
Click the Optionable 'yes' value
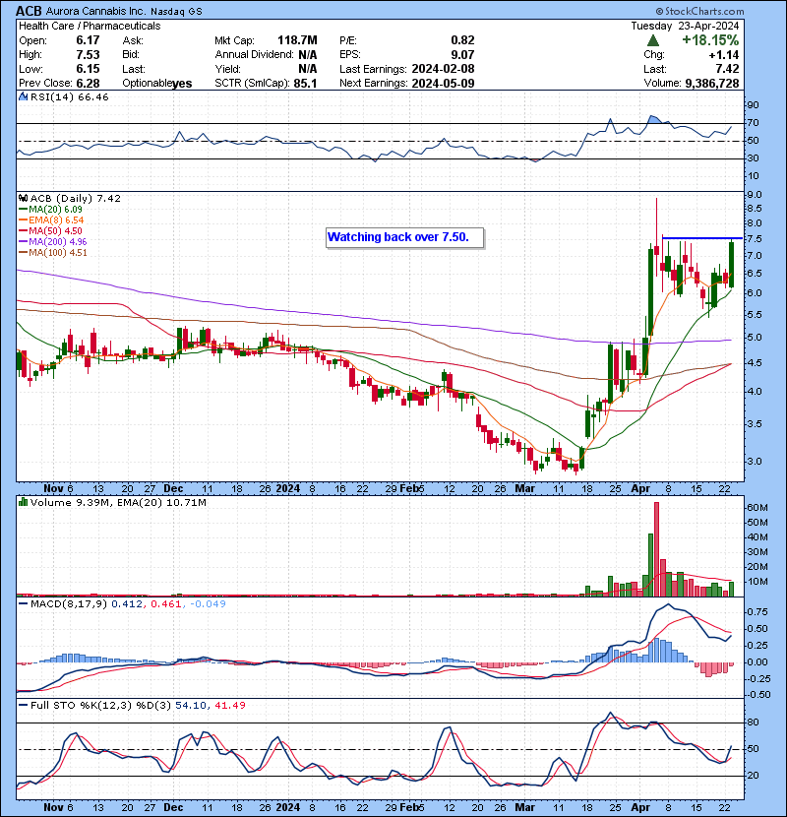click(x=181, y=84)
